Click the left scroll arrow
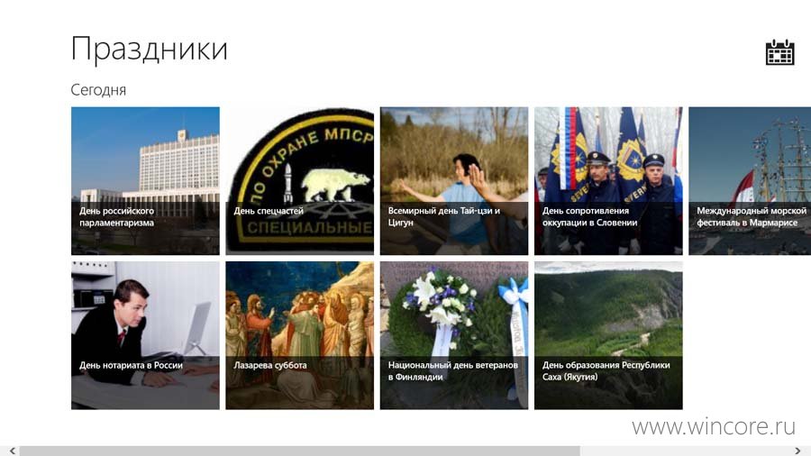 [13, 451]
